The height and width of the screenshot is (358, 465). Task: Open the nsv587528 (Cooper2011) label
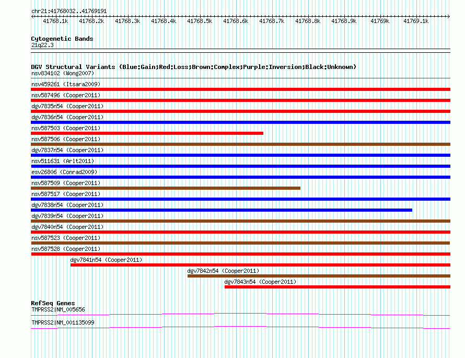click(x=66, y=249)
